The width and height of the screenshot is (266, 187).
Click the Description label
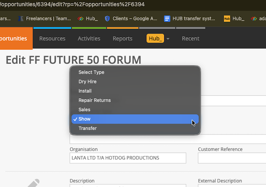coord(82,181)
